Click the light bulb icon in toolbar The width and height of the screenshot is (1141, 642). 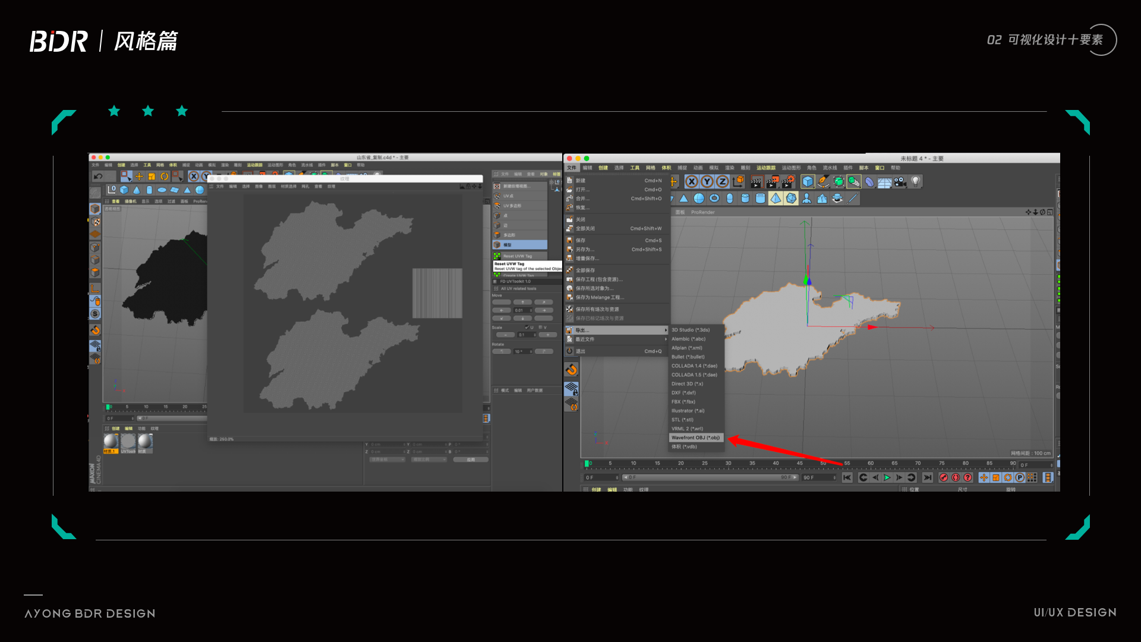pos(916,181)
